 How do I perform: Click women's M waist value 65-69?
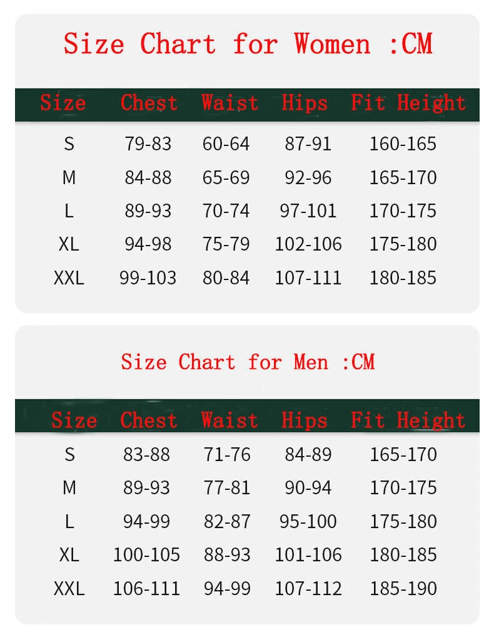[226, 178]
